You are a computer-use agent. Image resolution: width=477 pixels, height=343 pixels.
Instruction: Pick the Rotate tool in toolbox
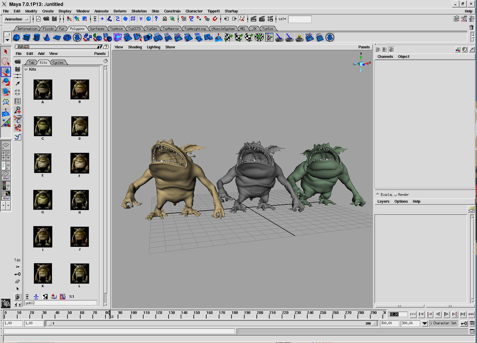[6, 82]
